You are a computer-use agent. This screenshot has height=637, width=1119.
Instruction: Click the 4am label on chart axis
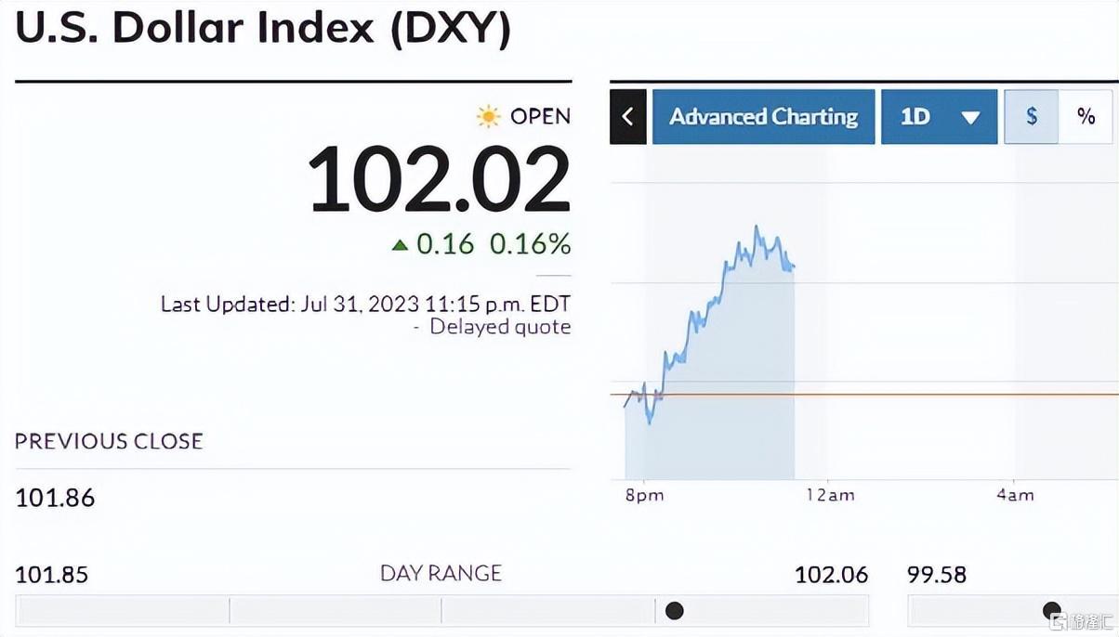[x=1014, y=495]
